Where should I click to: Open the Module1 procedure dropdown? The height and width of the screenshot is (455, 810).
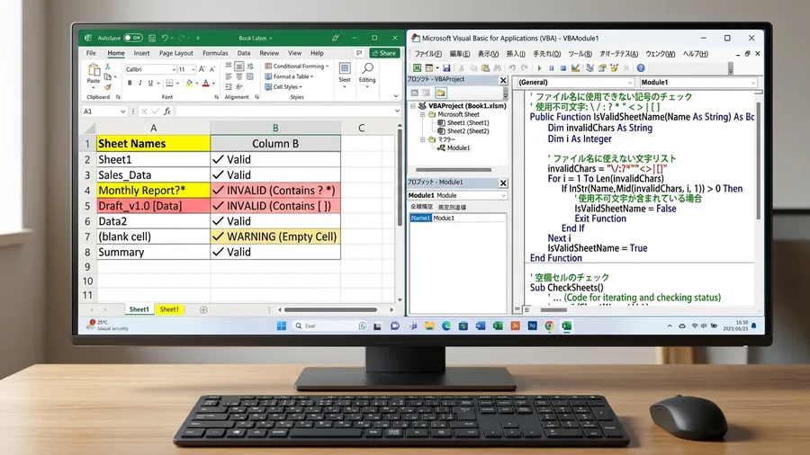click(699, 82)
